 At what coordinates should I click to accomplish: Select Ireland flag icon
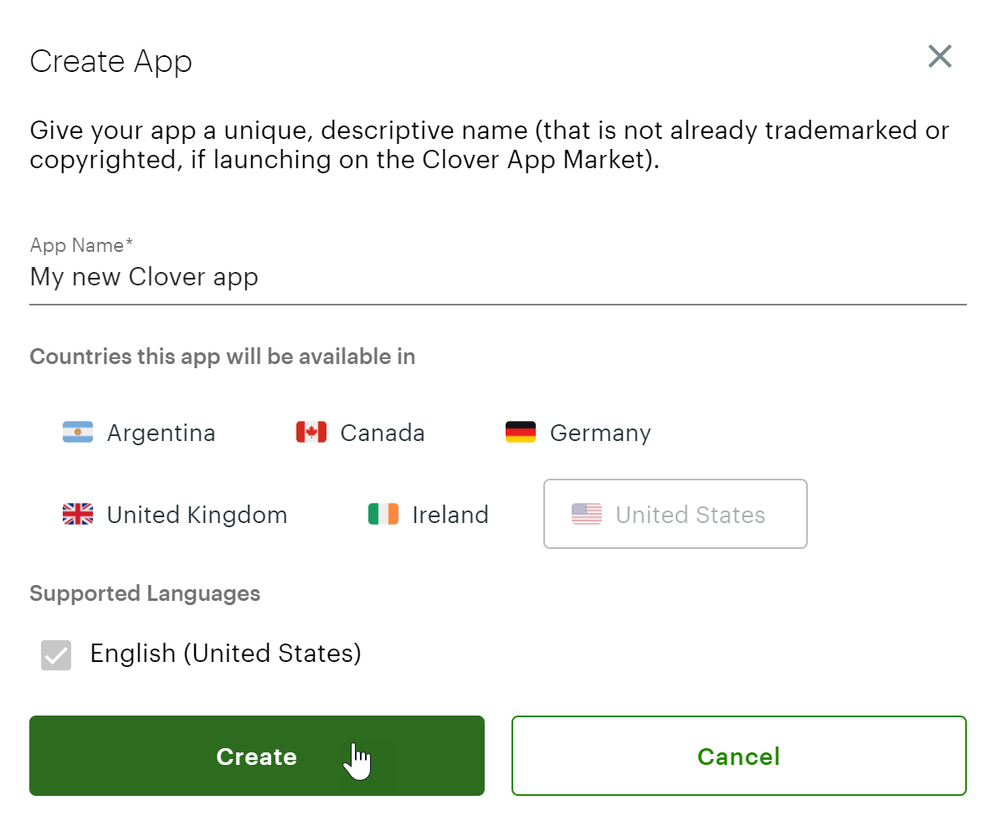(383, 514)
